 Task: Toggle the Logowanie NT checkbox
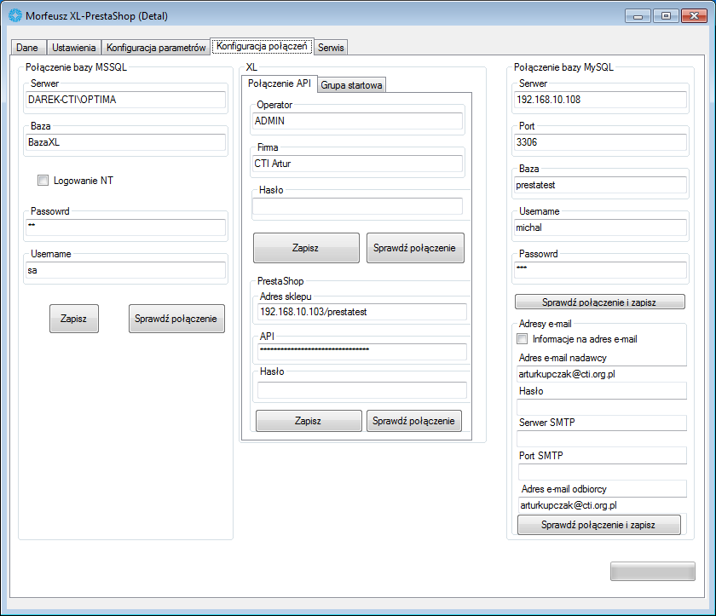(x=43, y=181)
